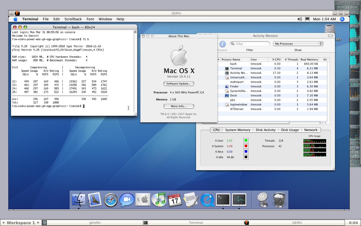Open the Scrollback menu
This screenshot has height=226, width=361.
(x=73, y=19)
